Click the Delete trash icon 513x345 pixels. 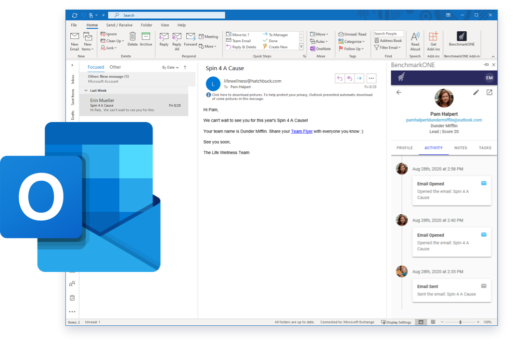click(x=132, y=36)
